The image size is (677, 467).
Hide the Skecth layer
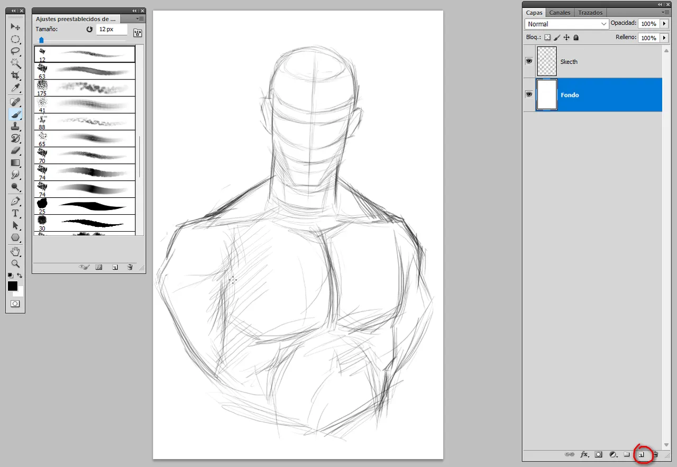(x=529, y=61)
